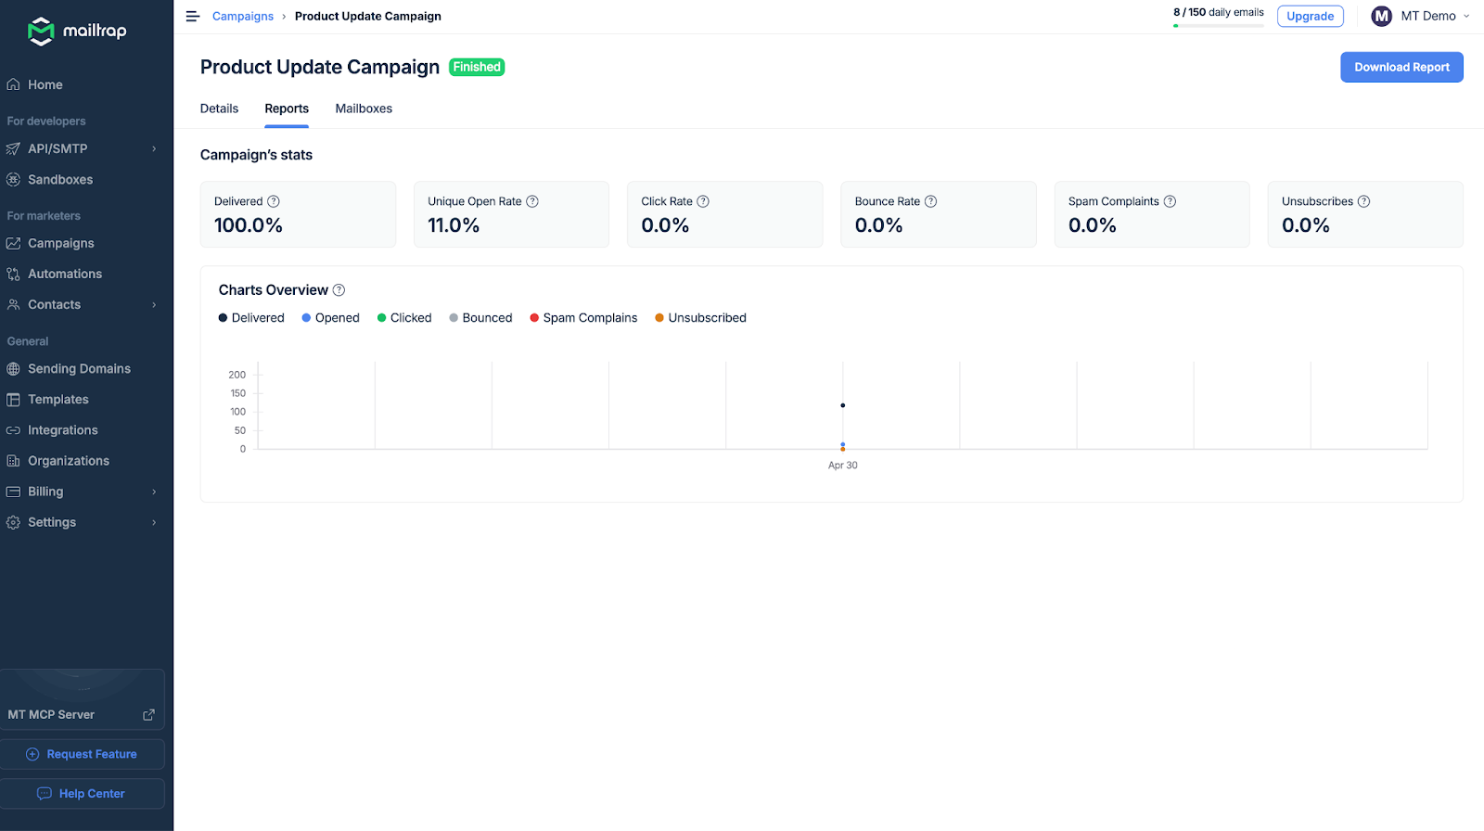Click help icon next to Charts Overview
Viewport: 1484px width, 831px height.
[x=339, y=290]
